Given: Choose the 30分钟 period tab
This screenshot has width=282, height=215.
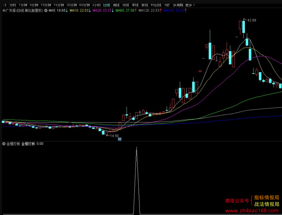Looking at the screenshot, I should pos(72,5).
